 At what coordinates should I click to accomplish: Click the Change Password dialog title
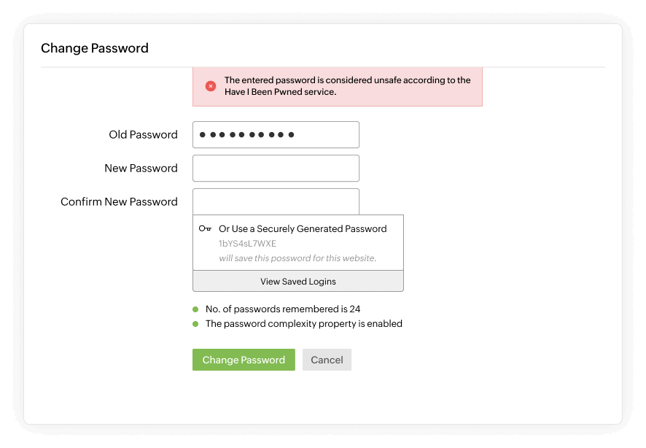click(96, 48)
